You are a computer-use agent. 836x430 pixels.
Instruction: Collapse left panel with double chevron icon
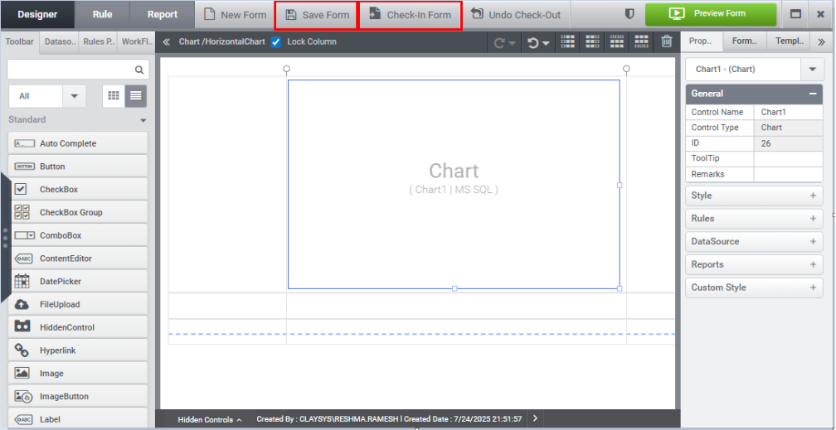166,41
